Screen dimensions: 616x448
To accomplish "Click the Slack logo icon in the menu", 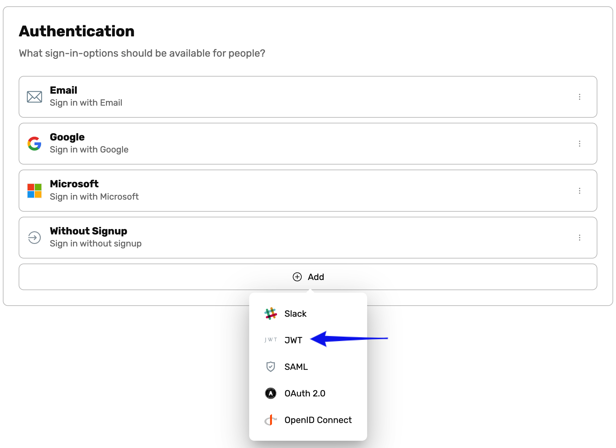I will click(x=271, y=313).
